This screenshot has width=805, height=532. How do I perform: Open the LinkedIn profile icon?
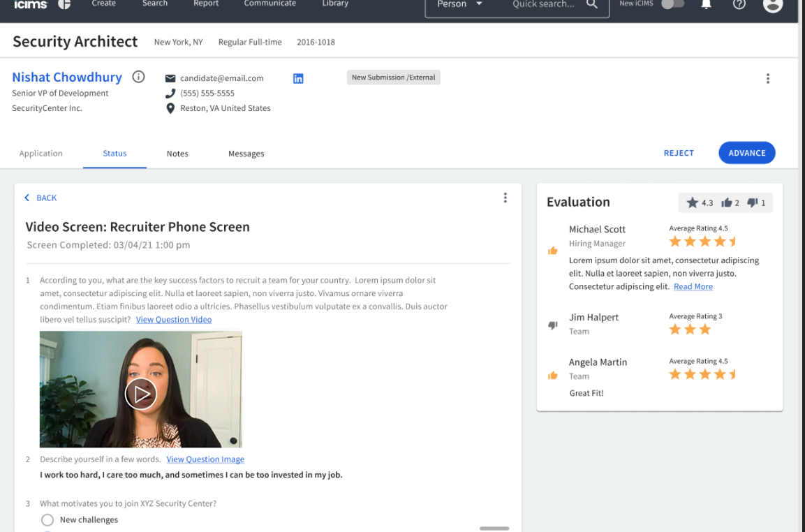point(298,78)
